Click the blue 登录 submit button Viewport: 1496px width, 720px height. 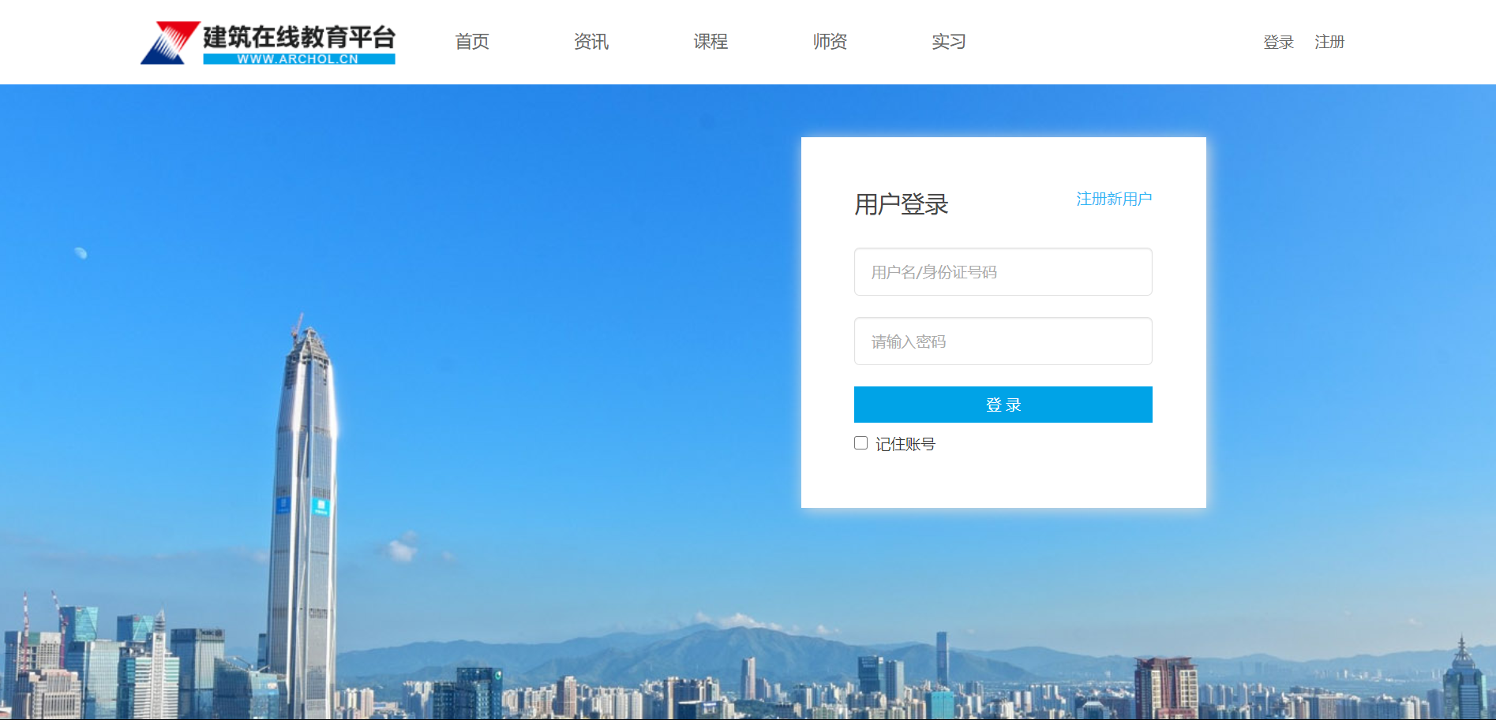1003,405
